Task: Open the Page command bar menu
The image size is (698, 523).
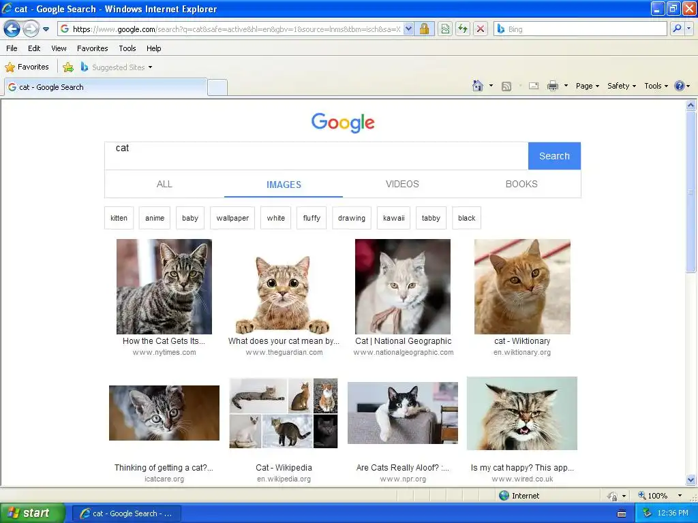Action: [587, 86]
